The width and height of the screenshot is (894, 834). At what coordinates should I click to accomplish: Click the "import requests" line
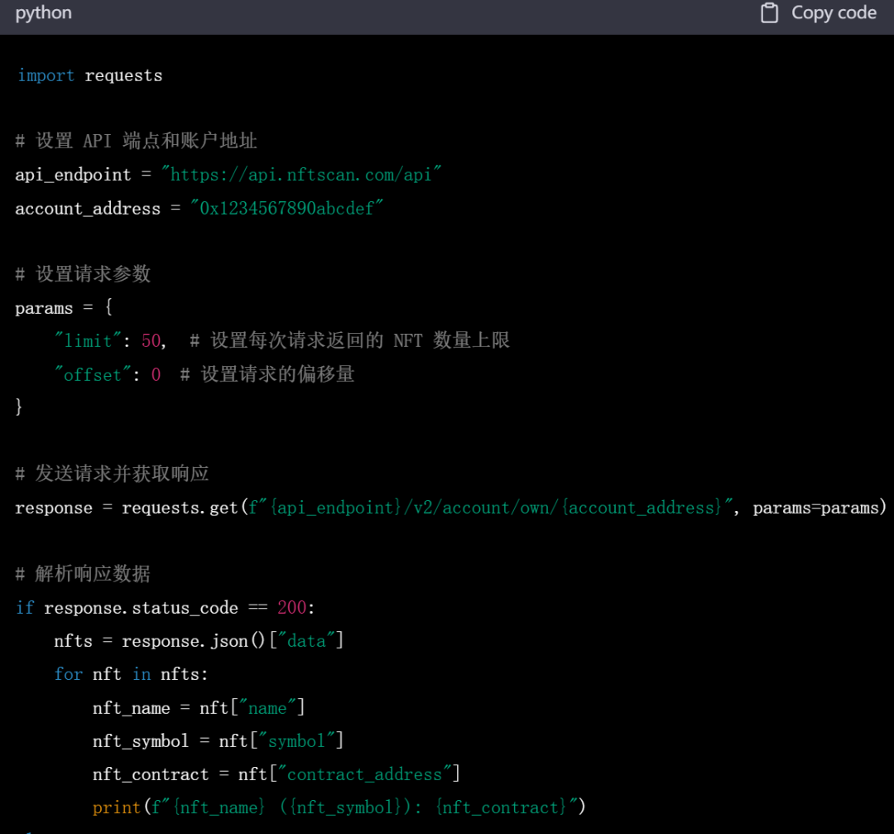coord(89,75)
